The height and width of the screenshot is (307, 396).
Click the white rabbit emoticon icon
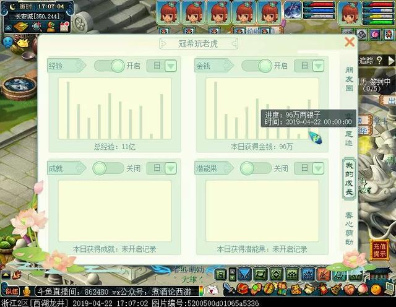(213, 290)
